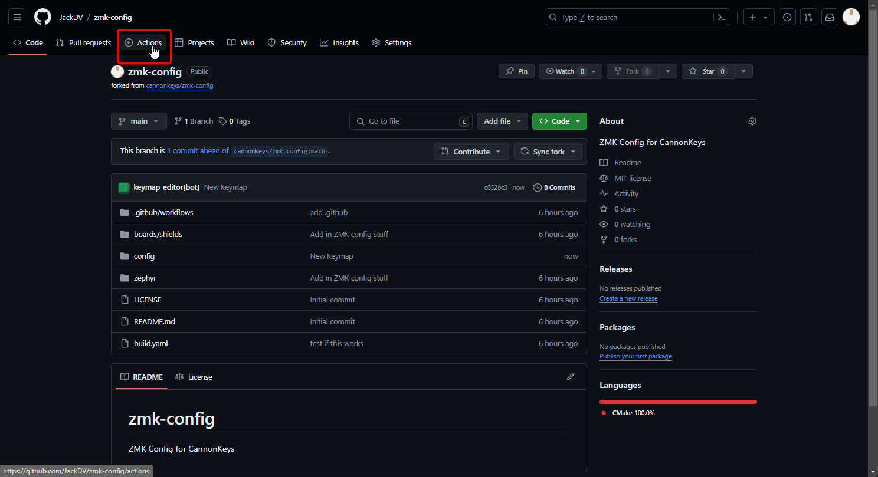Viewport: 878px width, 477px height.
Task: Open the Add file dropdown
Action: pyautogui.click(x=502, y=121)
